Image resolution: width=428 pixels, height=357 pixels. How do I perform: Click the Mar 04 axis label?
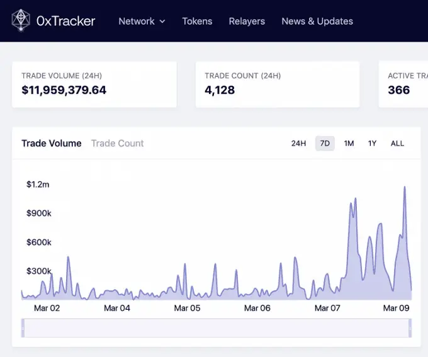pyautogui.click(x=117, y=308)
